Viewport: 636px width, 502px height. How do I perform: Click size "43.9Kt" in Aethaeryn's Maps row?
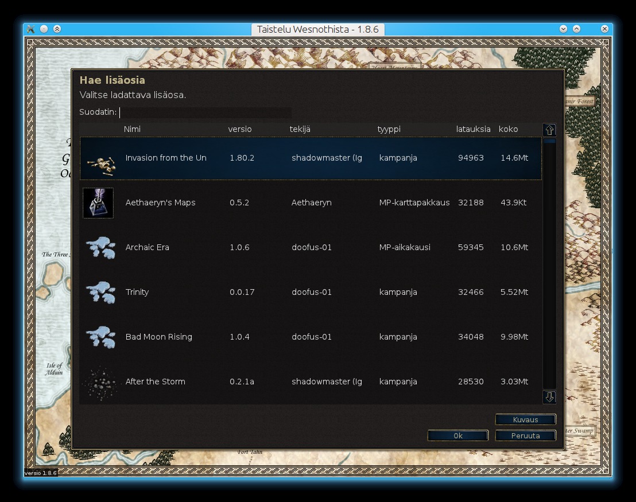[x=513, y=203]
